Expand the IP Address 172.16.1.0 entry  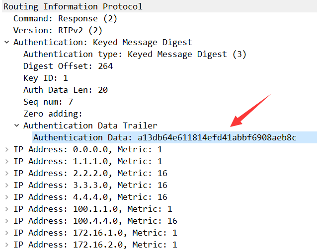(x=6, y=233)
